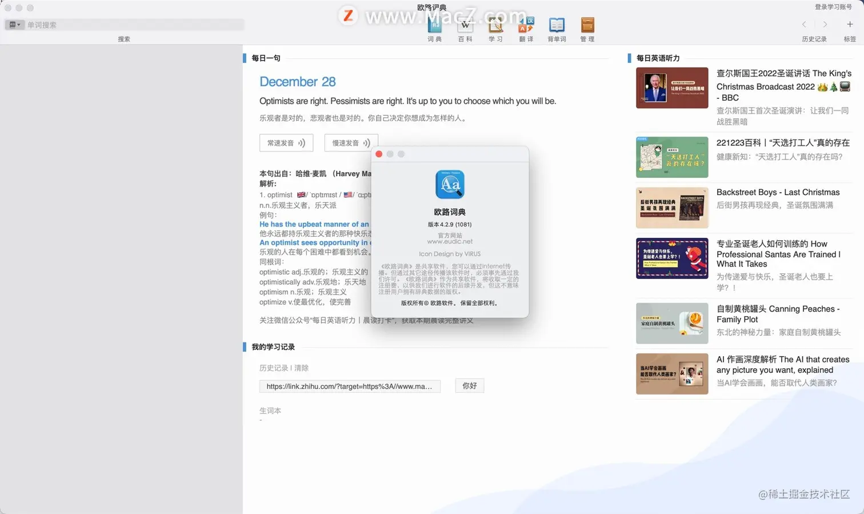Click the 我的学习记录 section header
864x514 pixels.
click(273, 347)
